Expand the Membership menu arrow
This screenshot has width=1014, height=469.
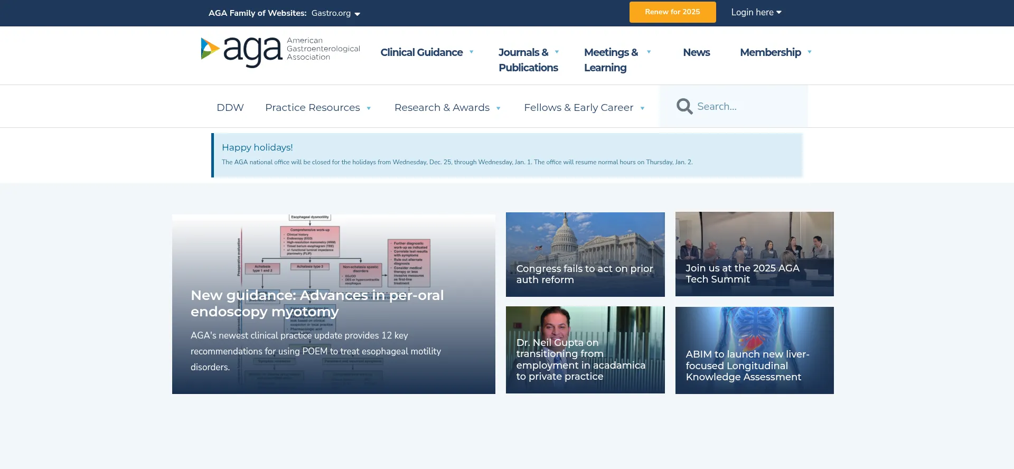[809, 52]
